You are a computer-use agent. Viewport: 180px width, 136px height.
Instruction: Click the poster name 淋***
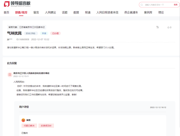click(x=10, y=40)
